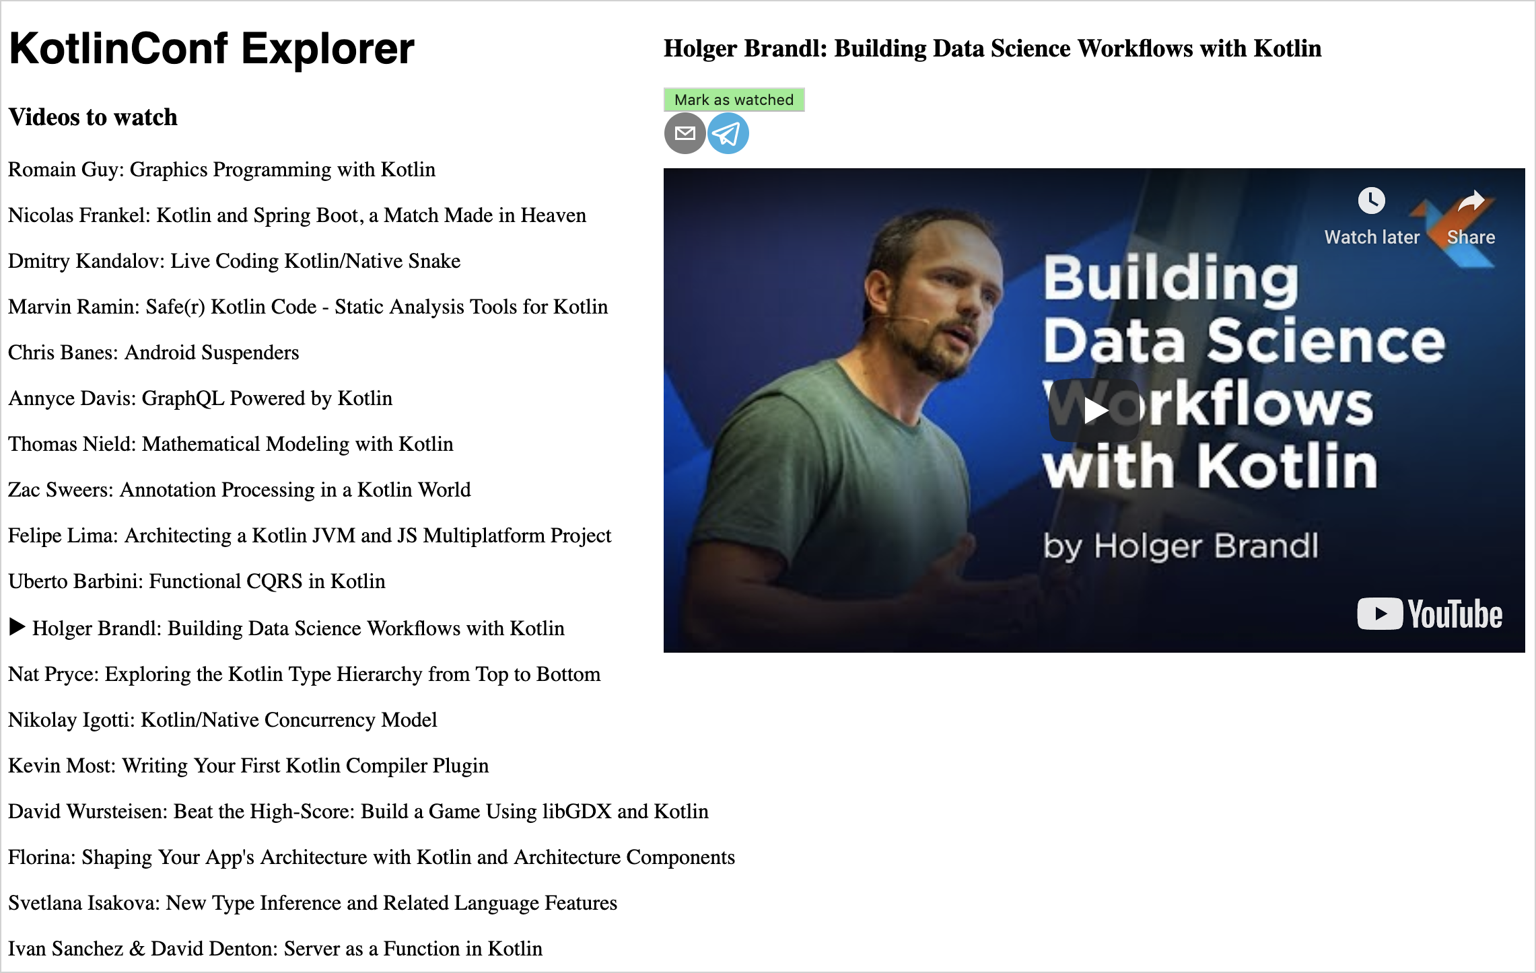
Task: Click the Telegram share icon
Action: (728, 133)
